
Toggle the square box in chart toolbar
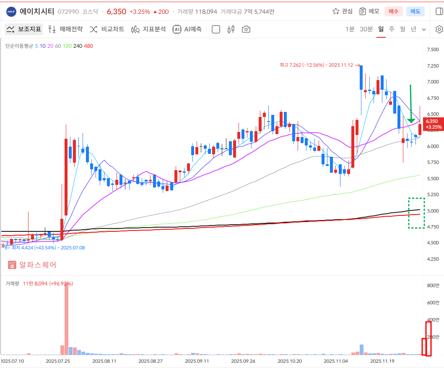click(216, 29)
